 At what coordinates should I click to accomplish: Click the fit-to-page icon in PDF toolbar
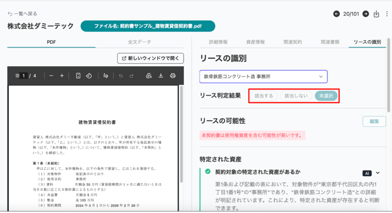pyautogui.click(x=78, y=75)
